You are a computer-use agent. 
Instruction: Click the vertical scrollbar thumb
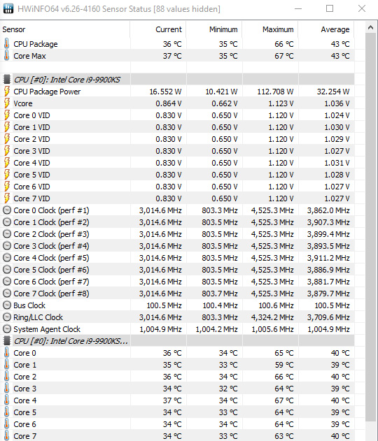370,227
